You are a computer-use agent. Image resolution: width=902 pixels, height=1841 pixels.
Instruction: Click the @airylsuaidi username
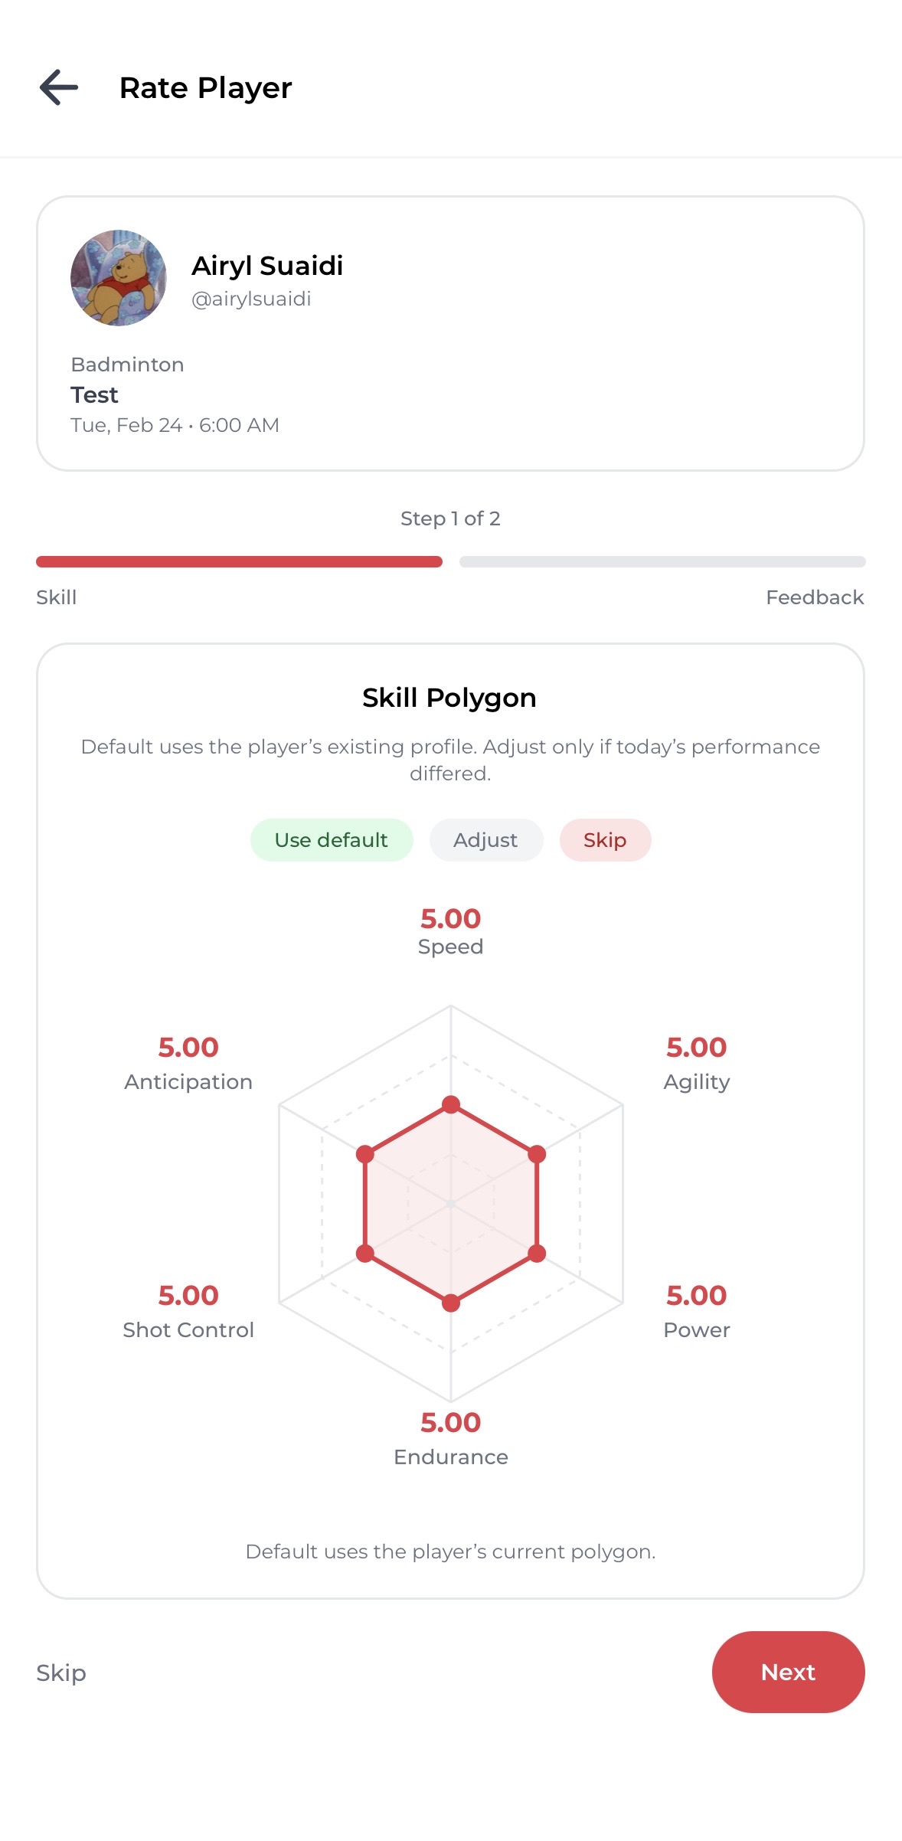(252, 299)
